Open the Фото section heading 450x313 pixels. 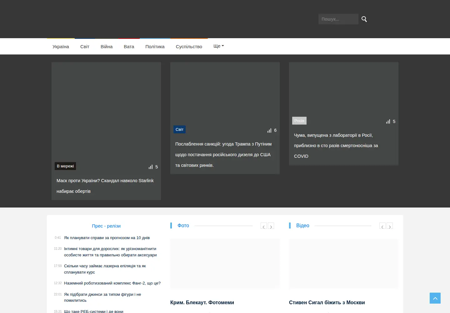tap(183, 226)
